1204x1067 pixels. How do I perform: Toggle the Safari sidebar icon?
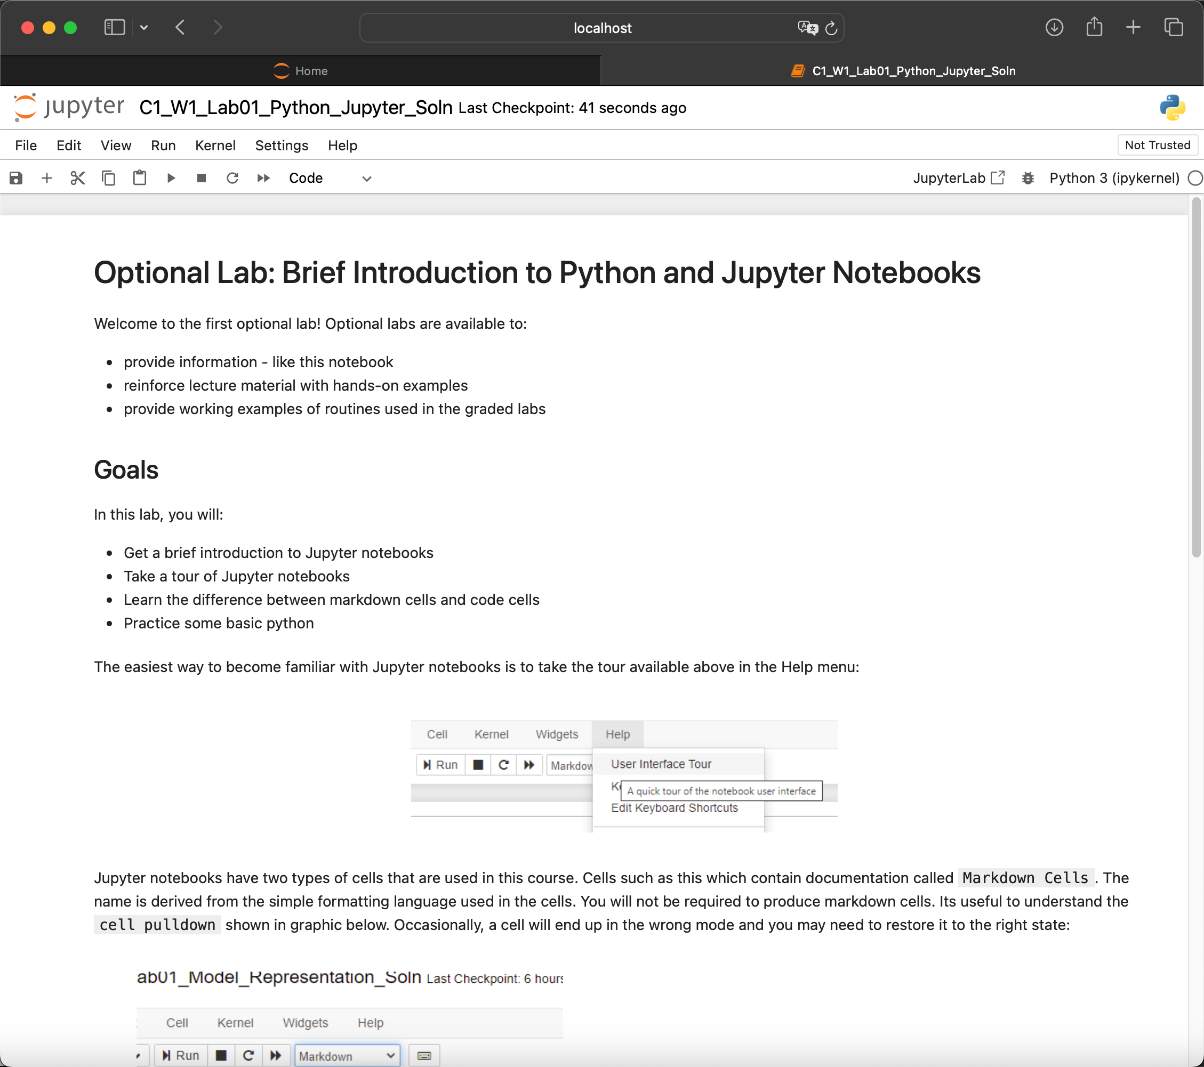click(114, 27)
